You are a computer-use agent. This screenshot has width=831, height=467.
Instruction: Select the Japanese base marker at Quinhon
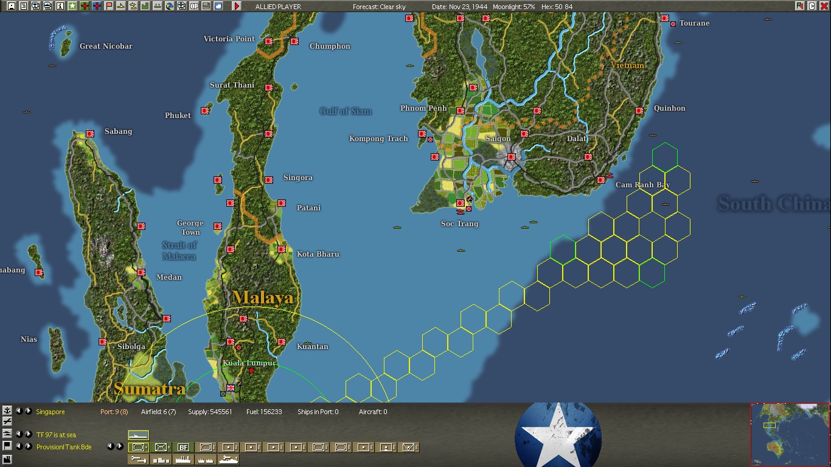click(x=639, y=111)
